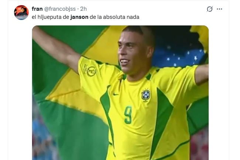Click the sleeve patch emblem on the shirt
This screenshot has height=160, width=240.
click(90, 71)
